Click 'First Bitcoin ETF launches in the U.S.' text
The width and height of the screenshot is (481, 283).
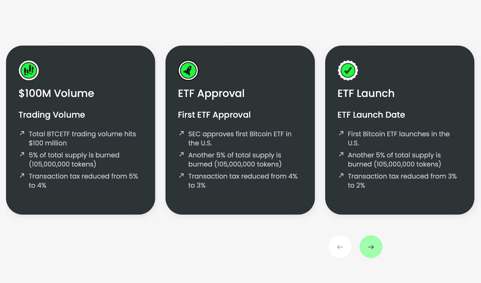point(399,139)
